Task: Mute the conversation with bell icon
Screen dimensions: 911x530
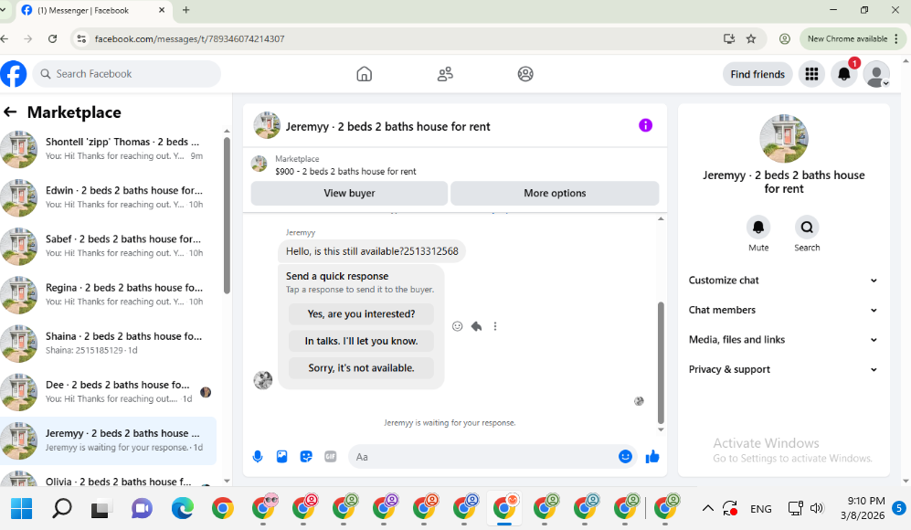Action: [x=758, y=228]
